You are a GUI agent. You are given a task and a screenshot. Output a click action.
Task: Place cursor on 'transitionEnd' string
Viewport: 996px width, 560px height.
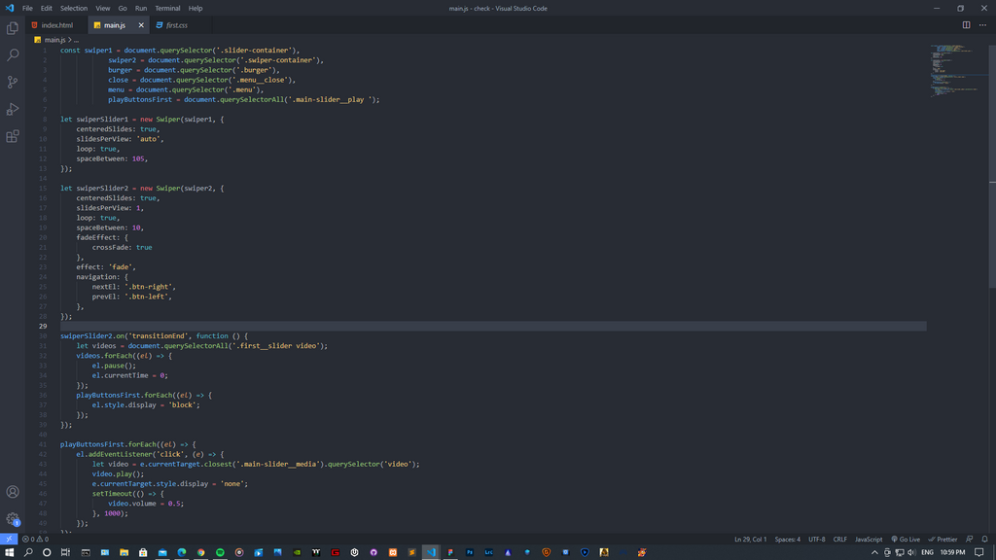click(x=159, y=335)
